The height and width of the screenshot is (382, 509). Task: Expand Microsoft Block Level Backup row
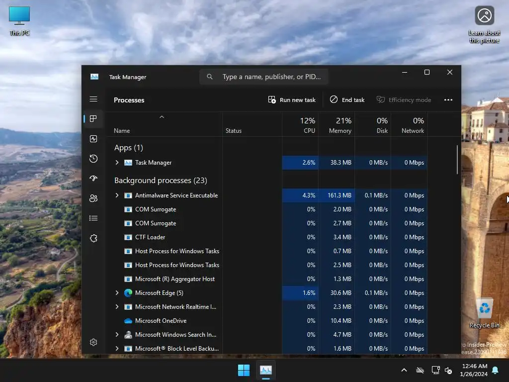117,349
